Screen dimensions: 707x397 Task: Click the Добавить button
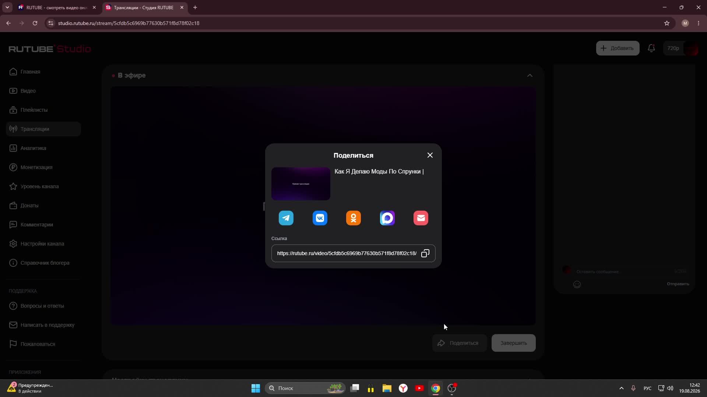[x=618, y=48]
